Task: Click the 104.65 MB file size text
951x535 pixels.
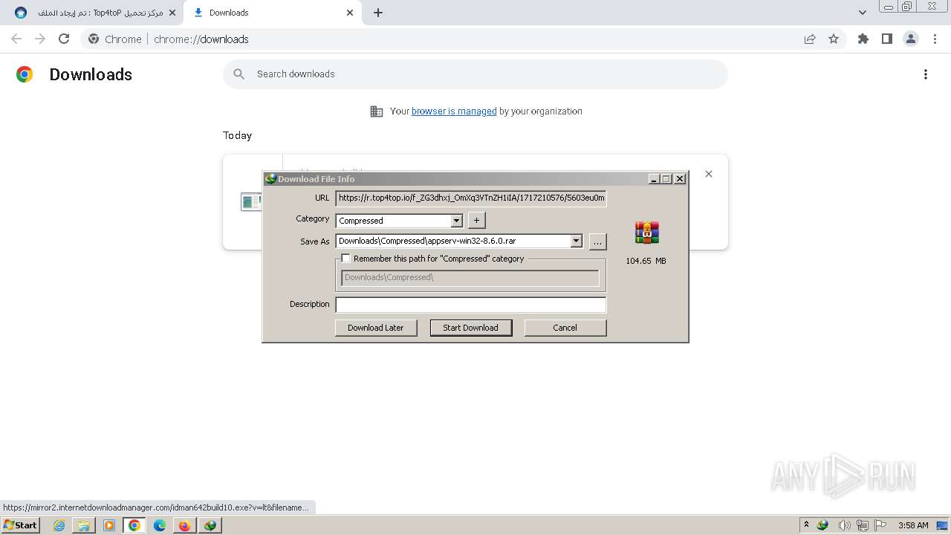Action: coord(646,261)
